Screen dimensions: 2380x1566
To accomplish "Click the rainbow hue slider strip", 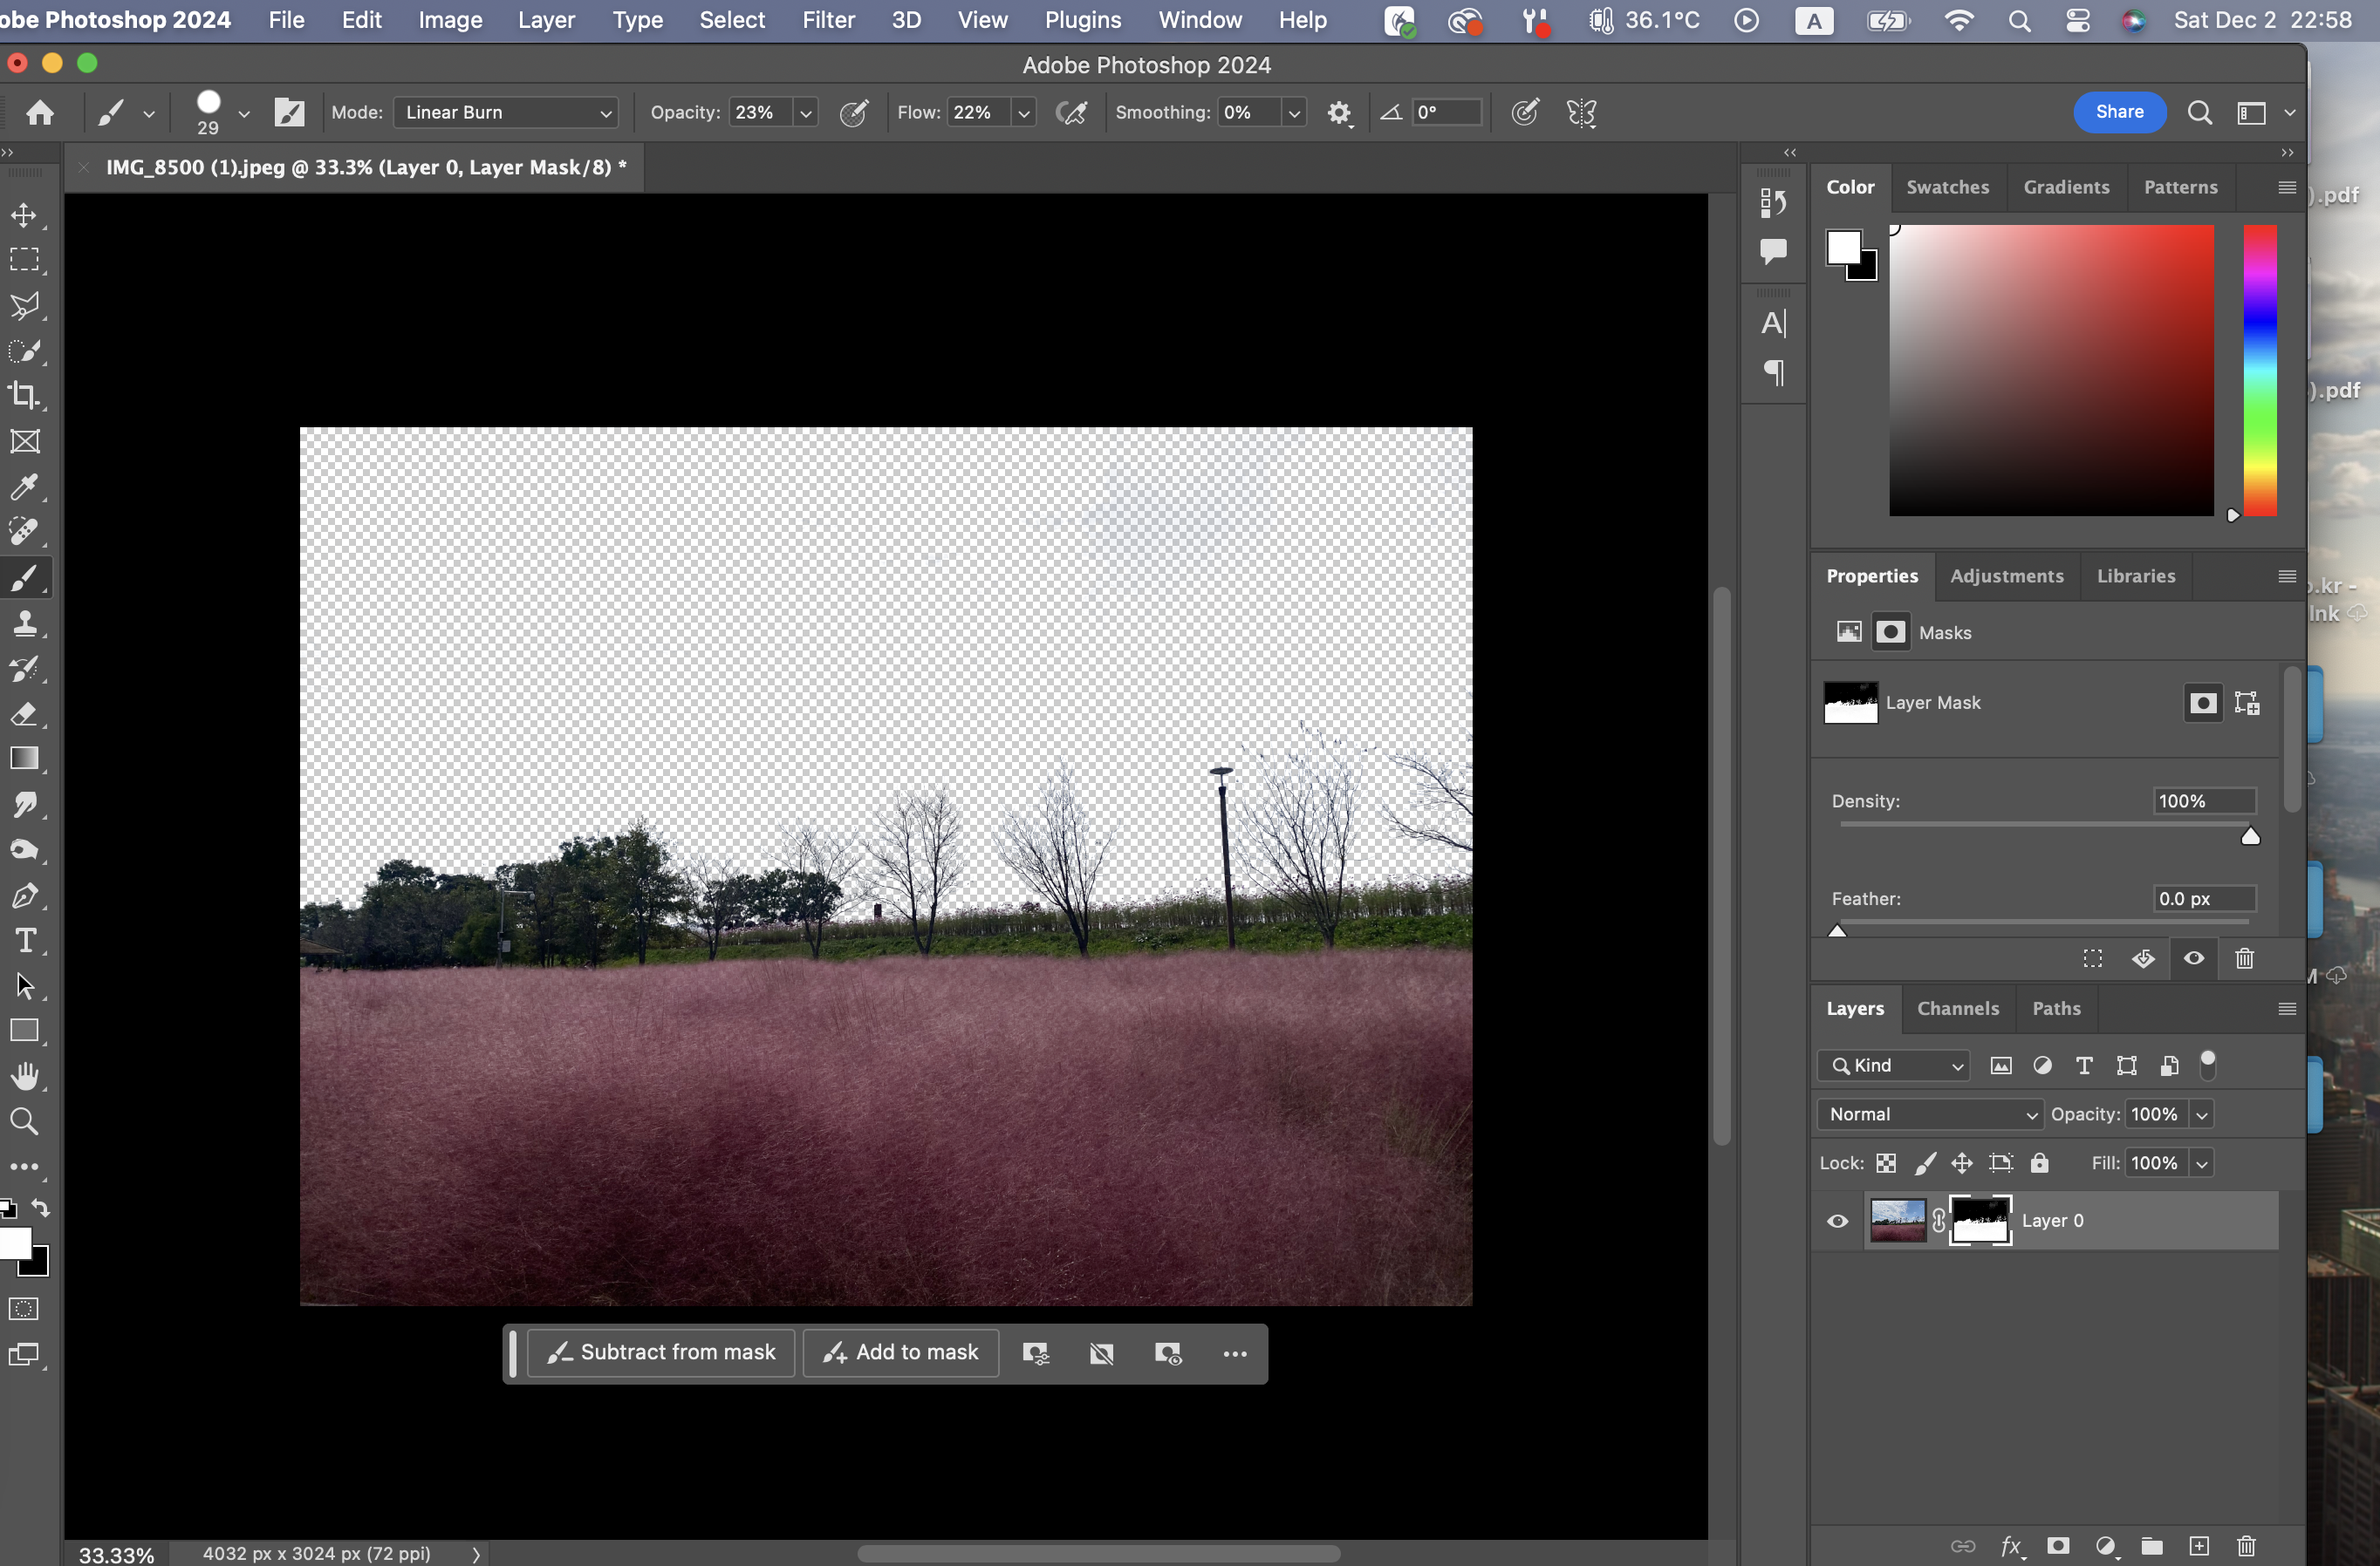I will coord(2259,370).
